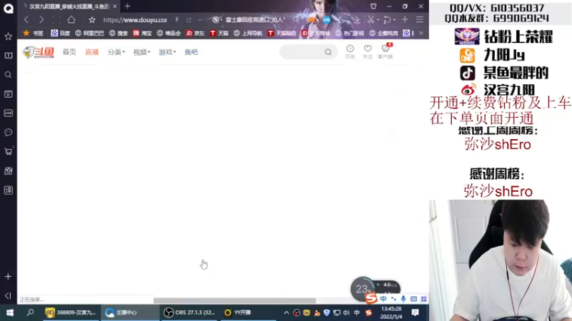Open the 阿里巴巴 bookmark
572x321 pixels.
(x=89, y=33)
